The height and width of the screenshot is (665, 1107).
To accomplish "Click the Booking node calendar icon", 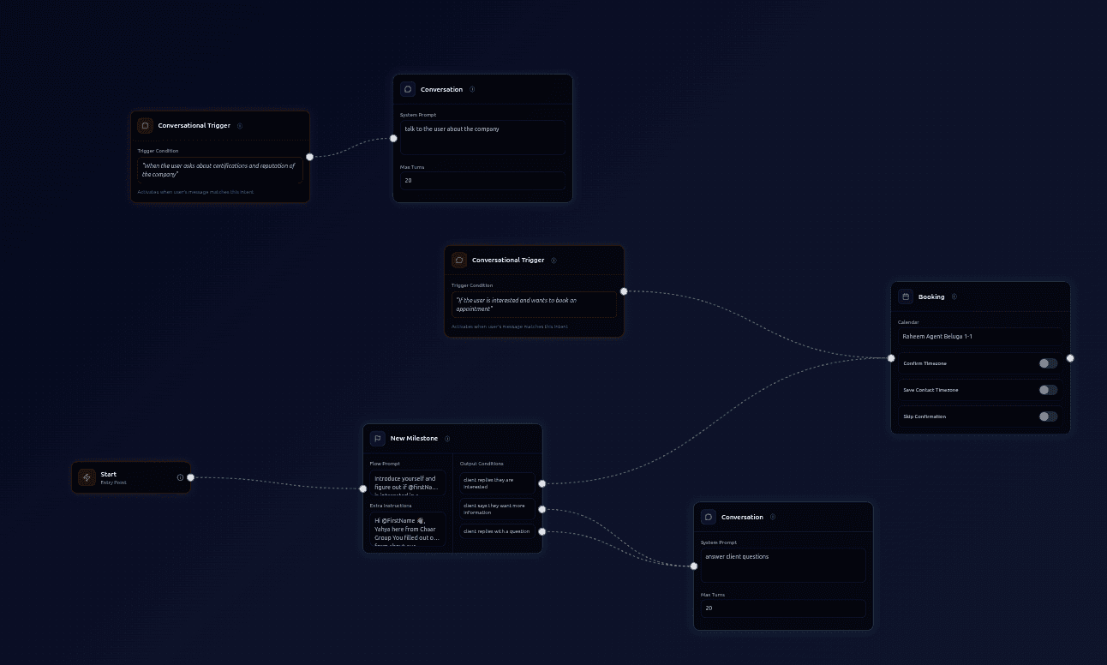I will pos(906,297).
